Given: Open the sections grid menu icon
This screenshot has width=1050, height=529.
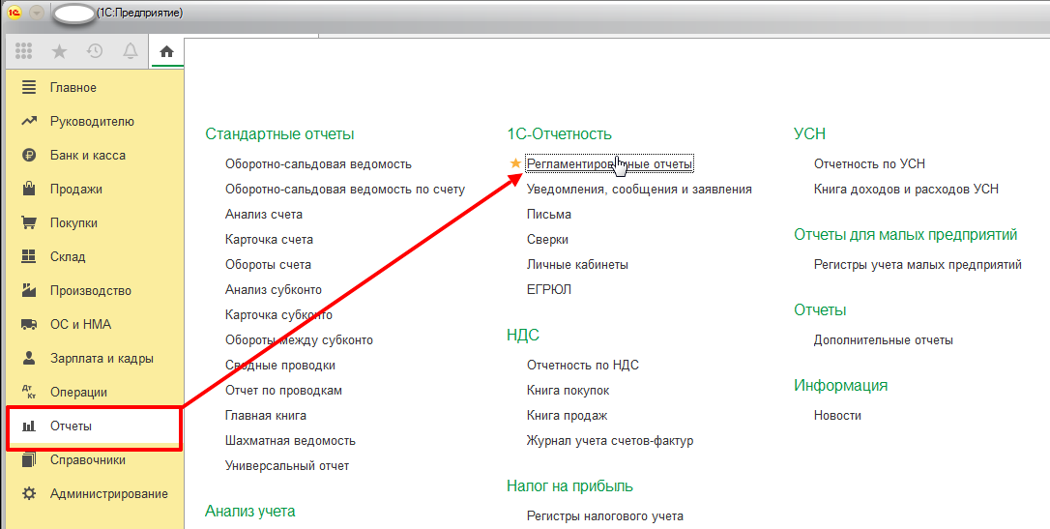Looking at the screenshot, I should point(24,52).
